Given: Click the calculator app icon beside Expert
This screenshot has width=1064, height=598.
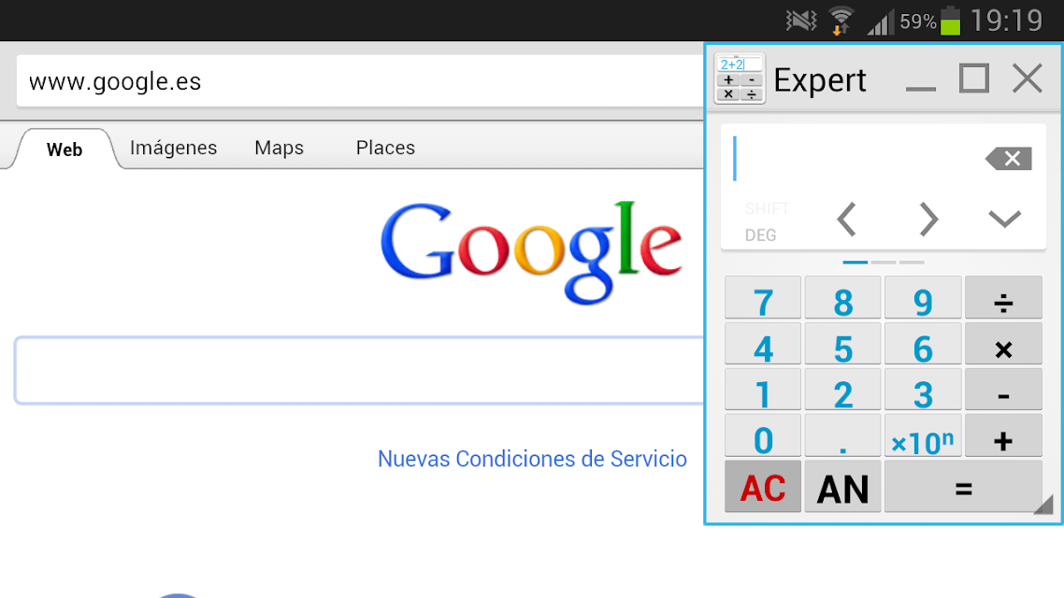Looking at the screenshot, I should tap(740, 78).
